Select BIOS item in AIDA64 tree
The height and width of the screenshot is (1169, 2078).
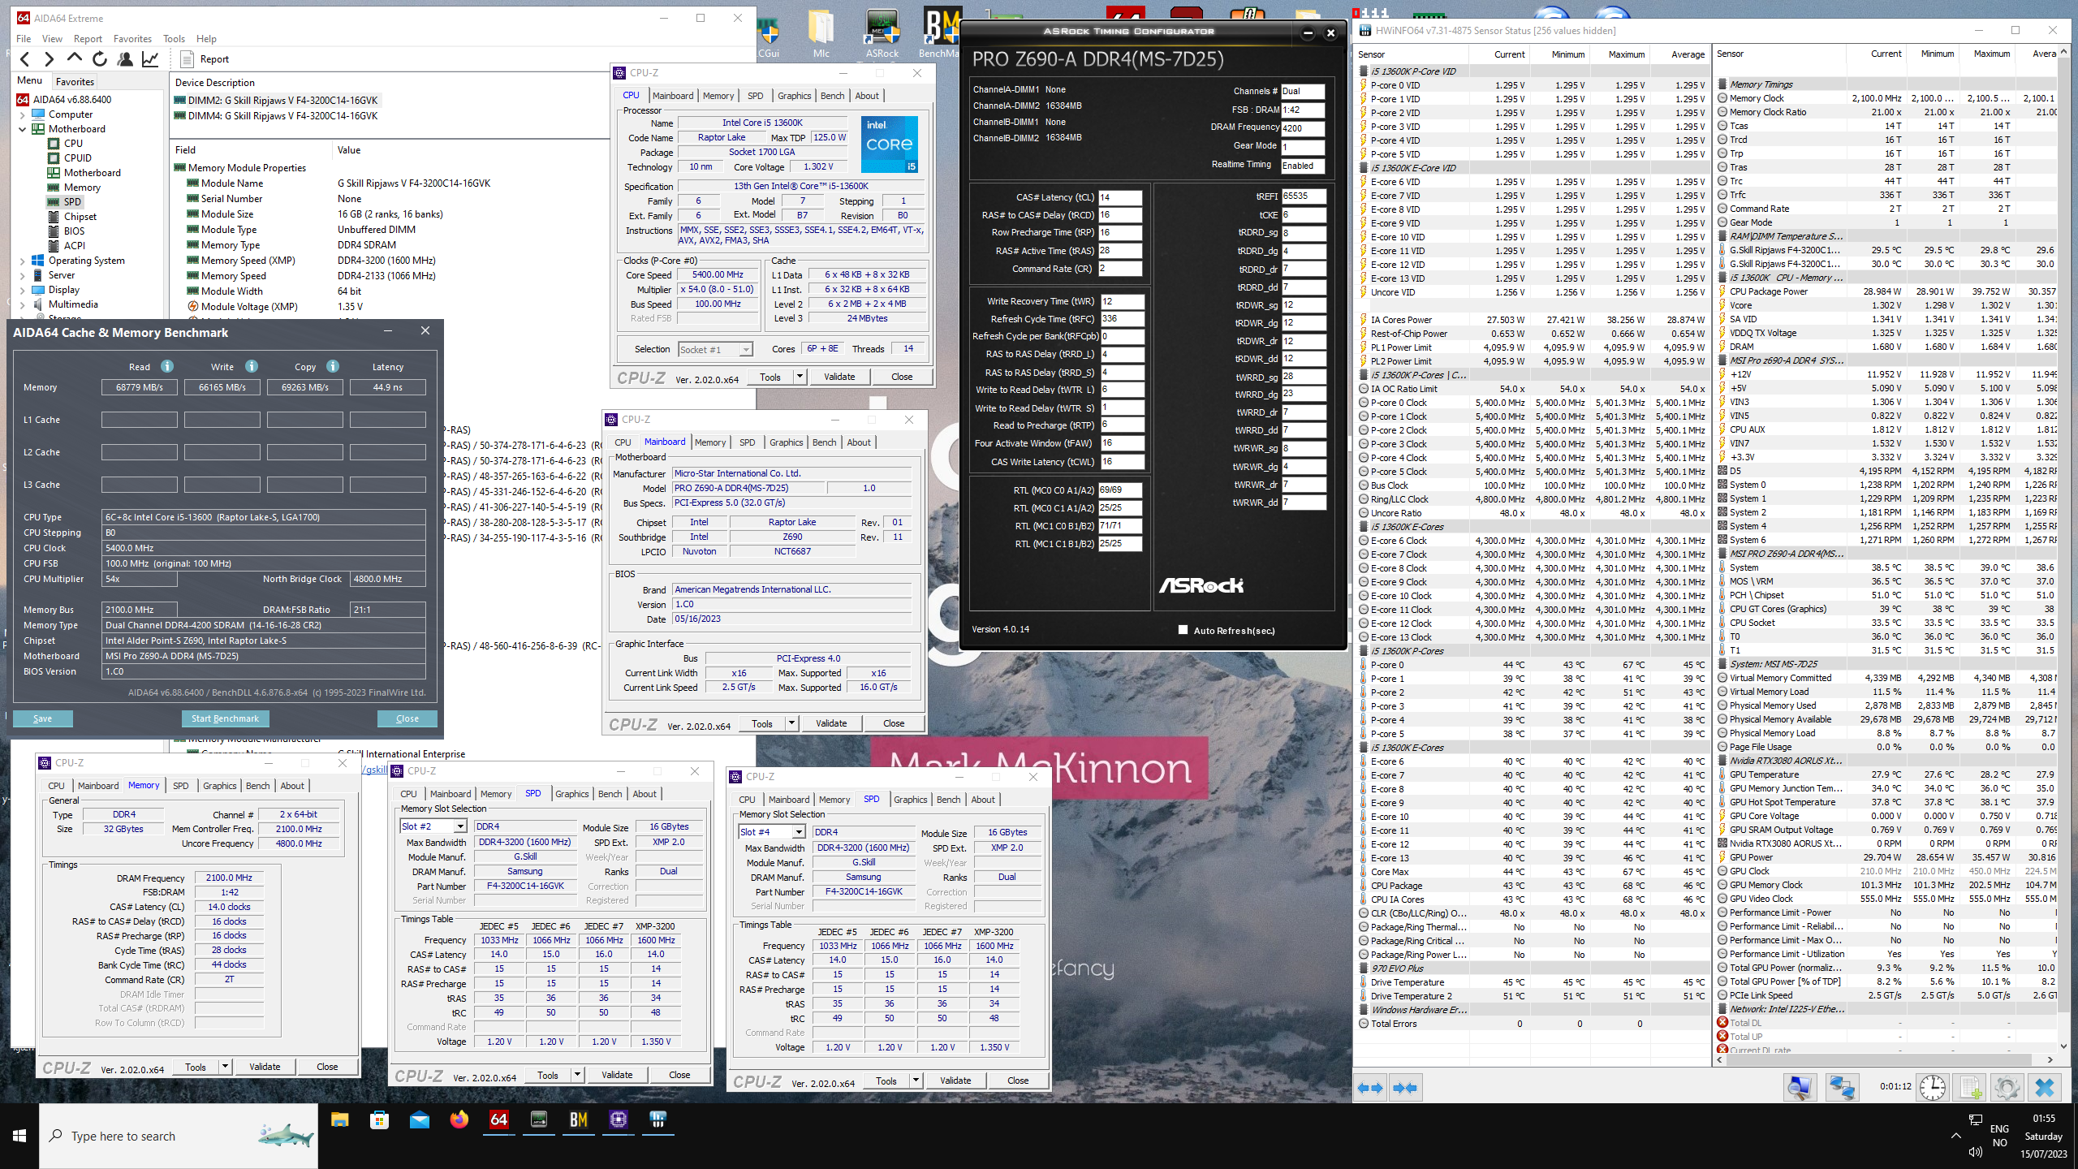[x=74, y=231]
